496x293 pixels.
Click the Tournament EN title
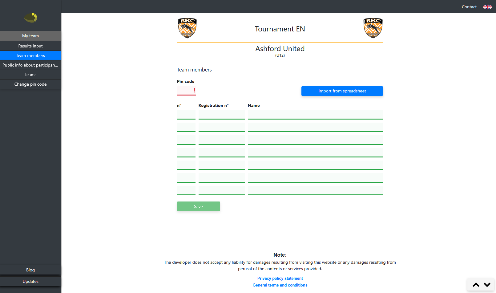click(280, 29)
